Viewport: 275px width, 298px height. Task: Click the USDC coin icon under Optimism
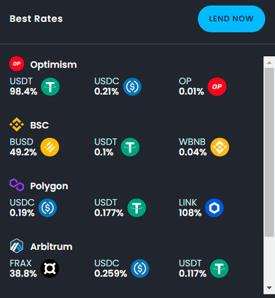coord(132,87)
